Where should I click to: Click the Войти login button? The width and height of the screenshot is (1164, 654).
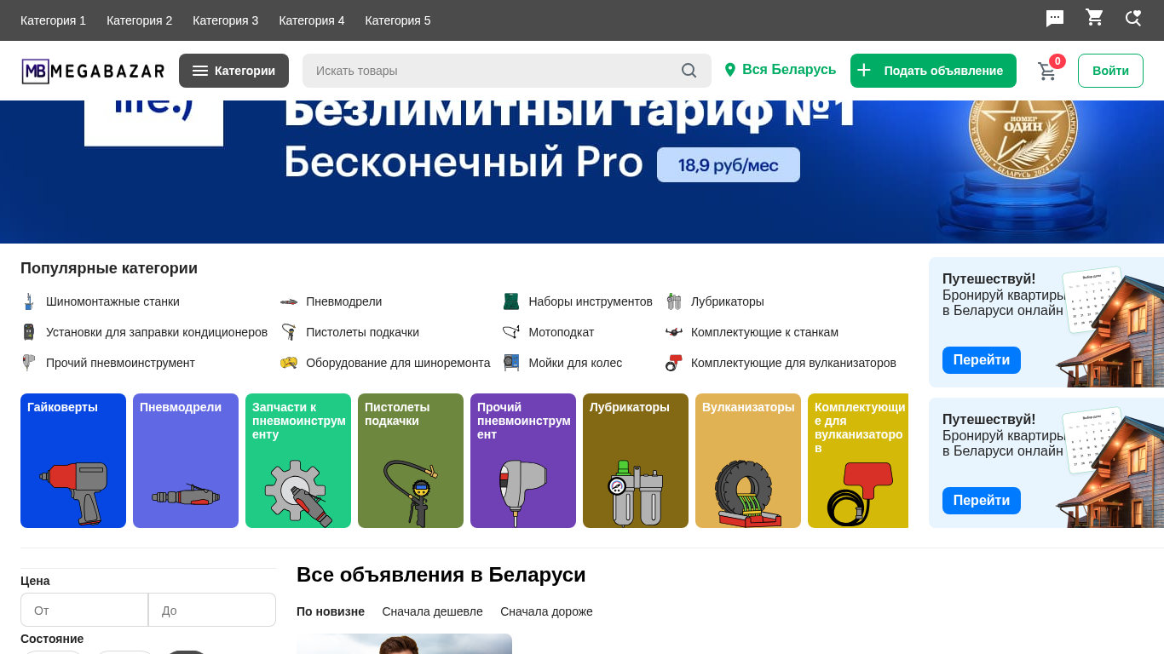click(1110, 71)
